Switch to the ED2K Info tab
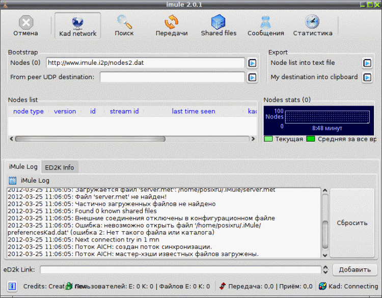The width and height of the screenshot is (382, 298). (x=60, y=167)
